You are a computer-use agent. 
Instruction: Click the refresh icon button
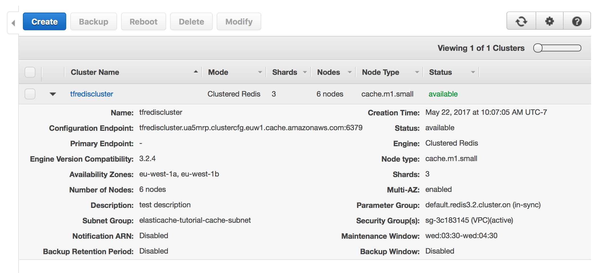tap(521, 21)
